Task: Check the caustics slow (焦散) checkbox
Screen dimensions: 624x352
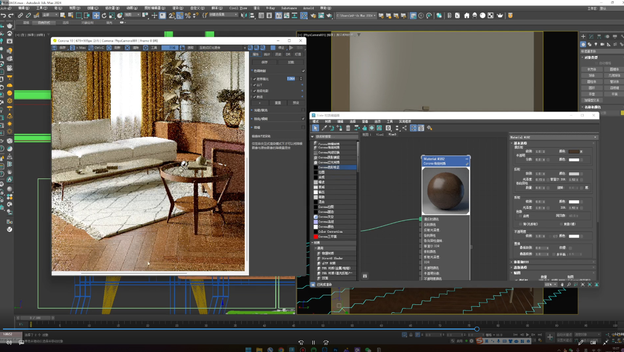Action: [561, 224]
